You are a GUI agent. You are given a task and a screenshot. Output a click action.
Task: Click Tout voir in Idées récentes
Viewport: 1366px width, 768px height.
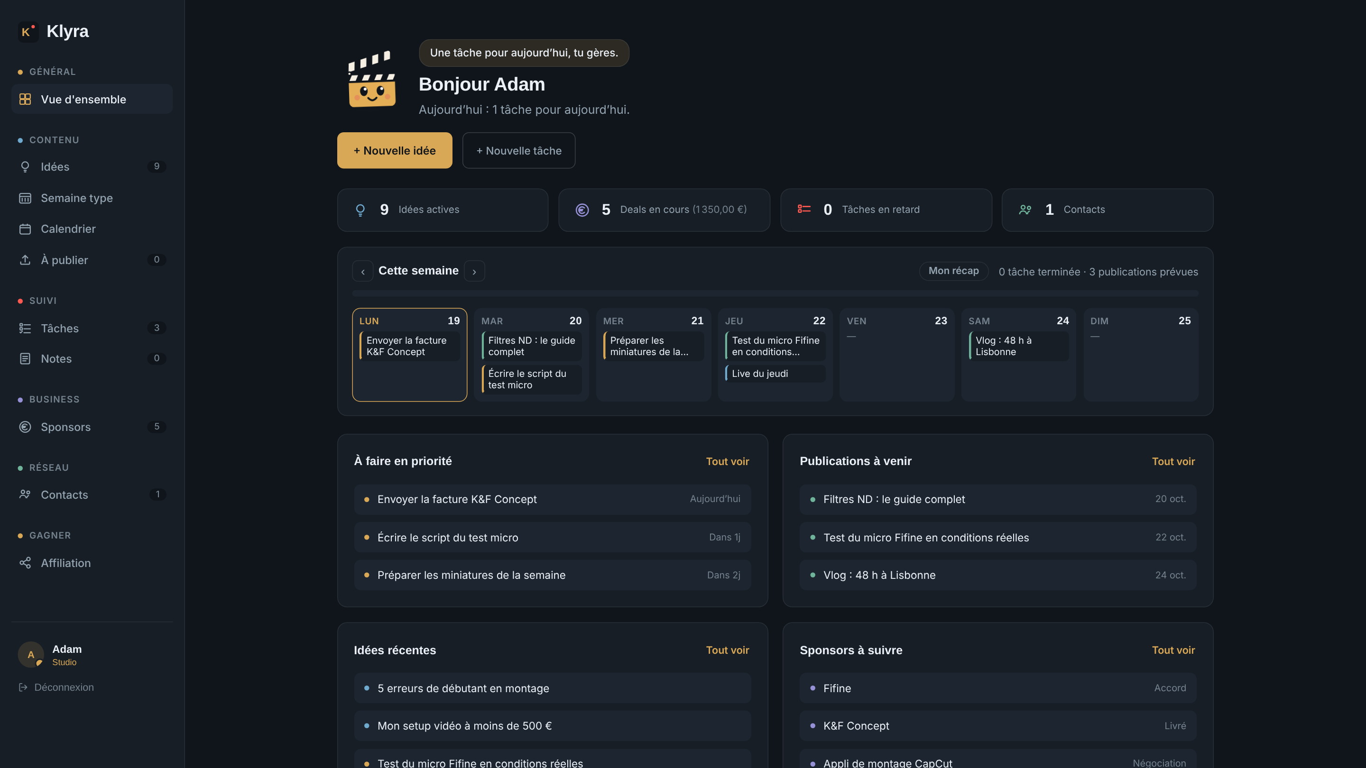[x=728, y=650]
